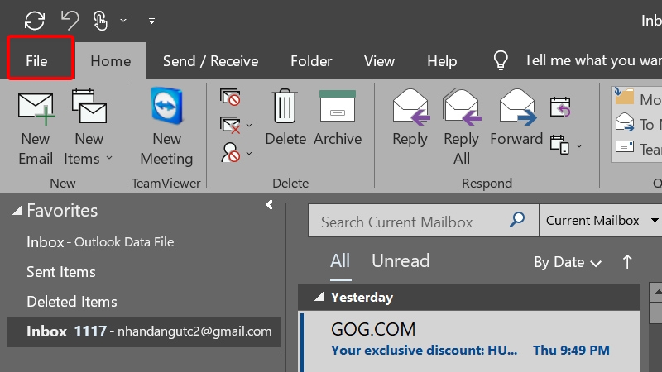This screenshot has height=372, width=662.
Task: Collapse the Yesterday group
Action: tap(319, 298)
